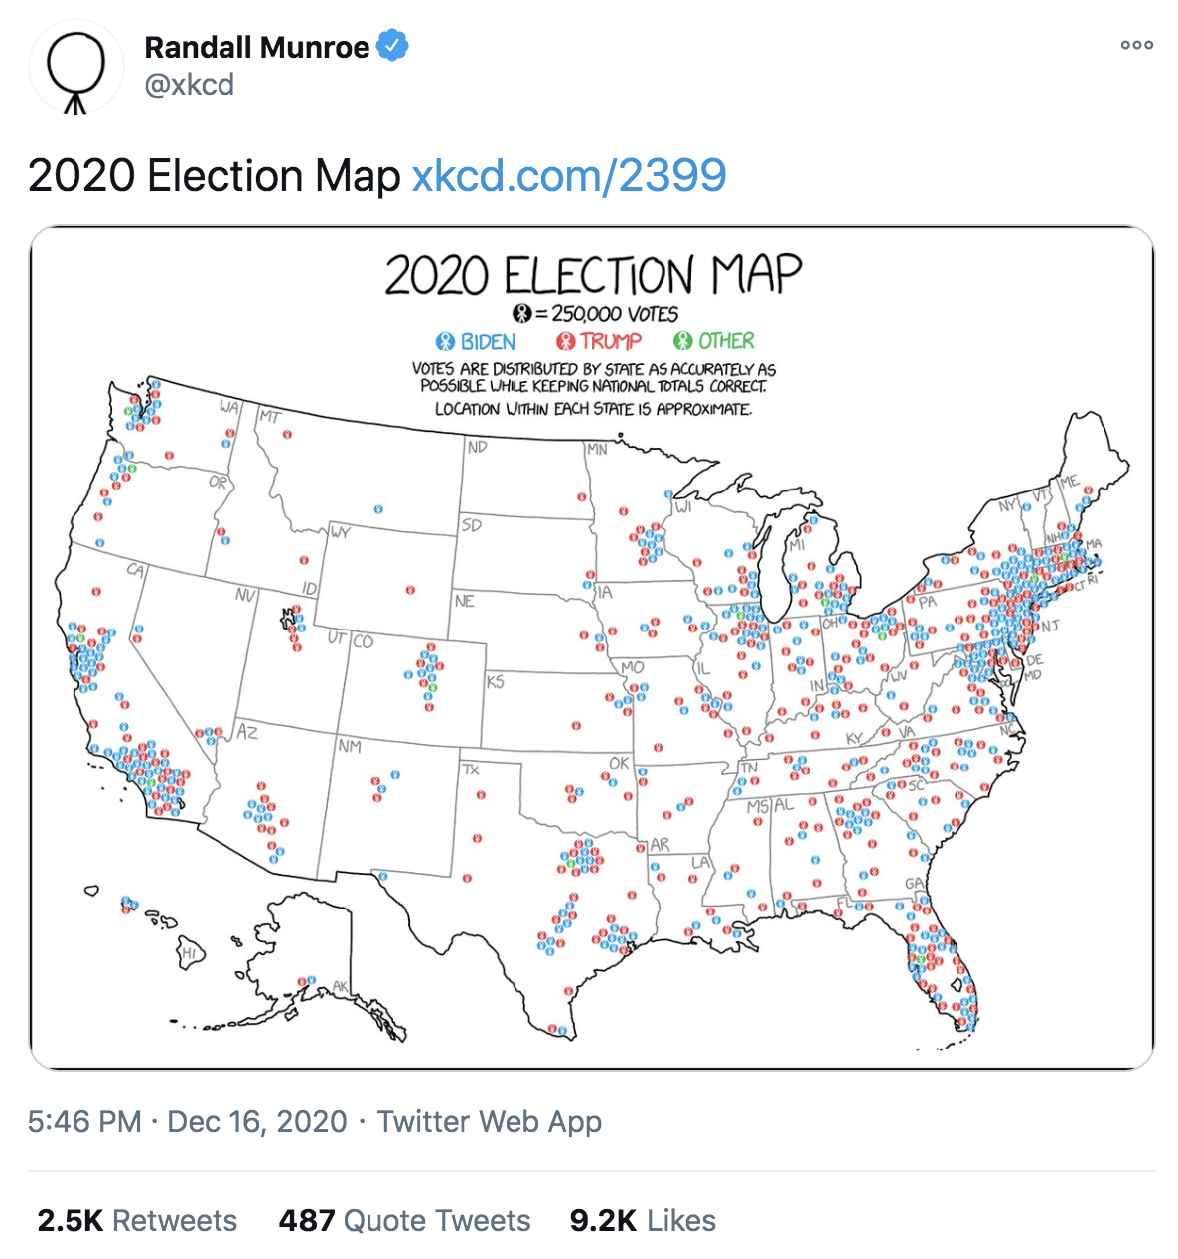Click the blue Biden legend icon
The height and width of the screenshot is (1259, 1178).
(446, 342)
